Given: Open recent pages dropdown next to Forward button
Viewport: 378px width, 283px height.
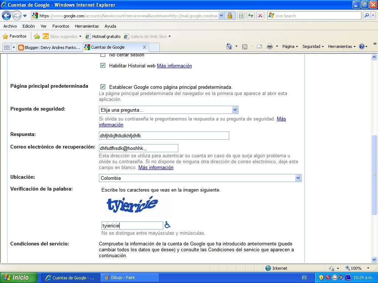Looking at the screenshot, I should tap(25, 16).
